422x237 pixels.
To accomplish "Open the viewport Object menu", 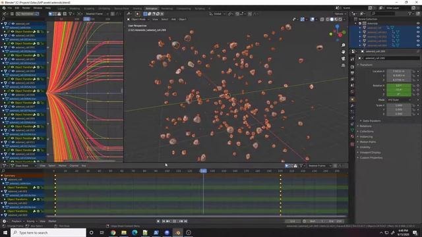I will [183, 19].
